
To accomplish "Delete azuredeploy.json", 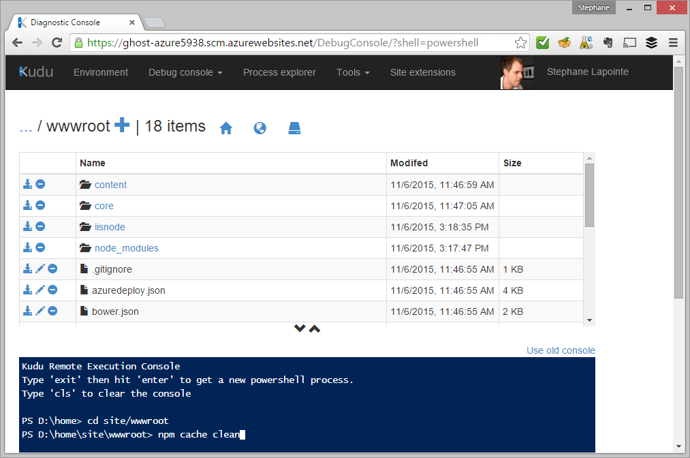I will pyautogui.click(x=52, y=290).
